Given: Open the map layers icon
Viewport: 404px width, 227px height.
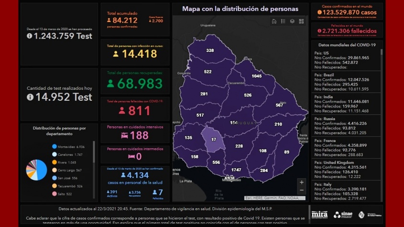Looking at the screenshot, I should tap(292, 22).
